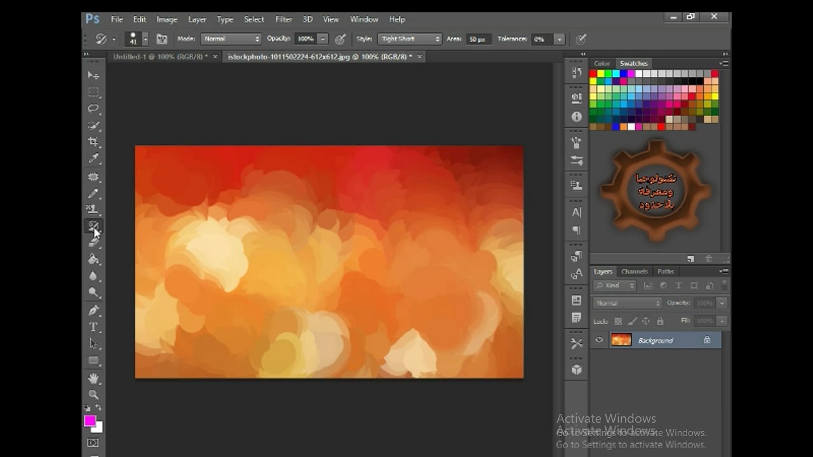Select the Move tool
This screenshot has height=457, width=813.
93,75
